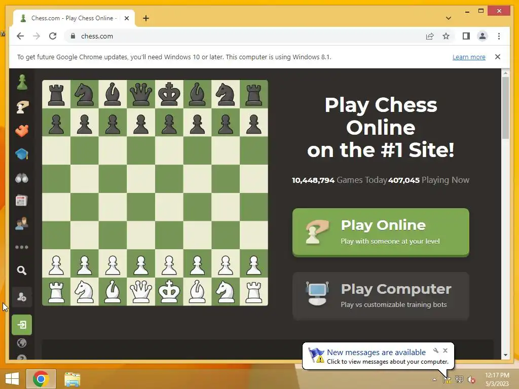Viewport: 519px width, 389px height.
Task: Open tab search chevron dropdown
Action: [x=449, y=18]
